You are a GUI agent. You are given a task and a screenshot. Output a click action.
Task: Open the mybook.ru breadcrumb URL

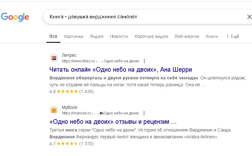[x=100, y=113]
